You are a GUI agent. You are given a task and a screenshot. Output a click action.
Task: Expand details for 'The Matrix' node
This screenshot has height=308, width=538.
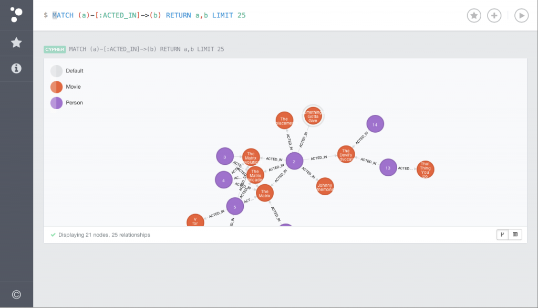point(265,193)
